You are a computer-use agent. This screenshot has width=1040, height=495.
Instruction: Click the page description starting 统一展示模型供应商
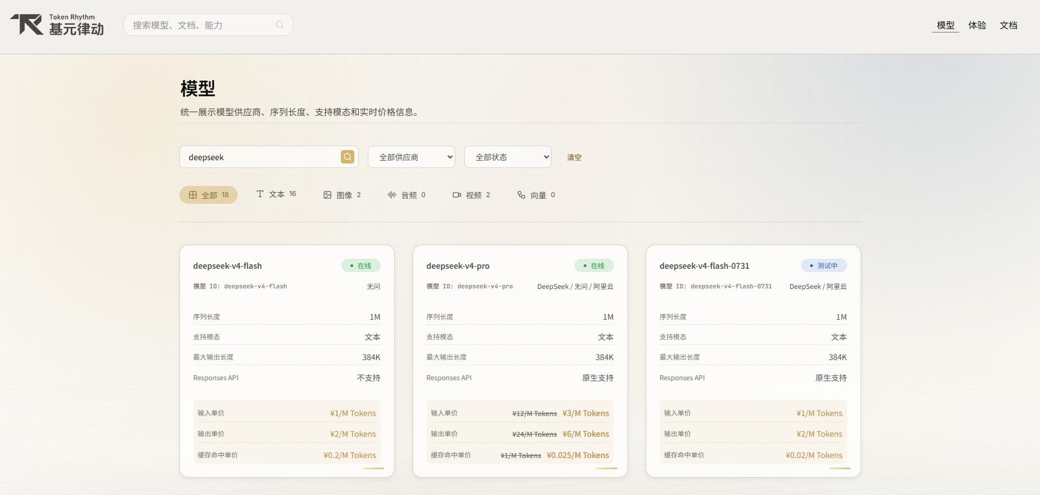pyautogui.click(x=299, y=112)
